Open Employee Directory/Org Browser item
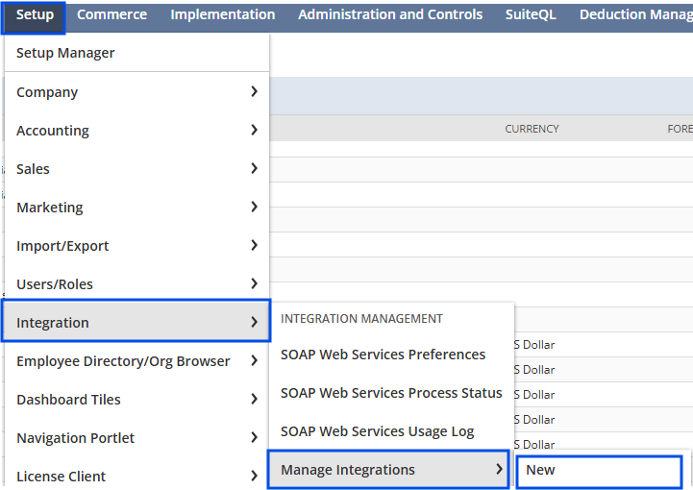The height and width of the screenshot is (490, 693). click(136, 361)
